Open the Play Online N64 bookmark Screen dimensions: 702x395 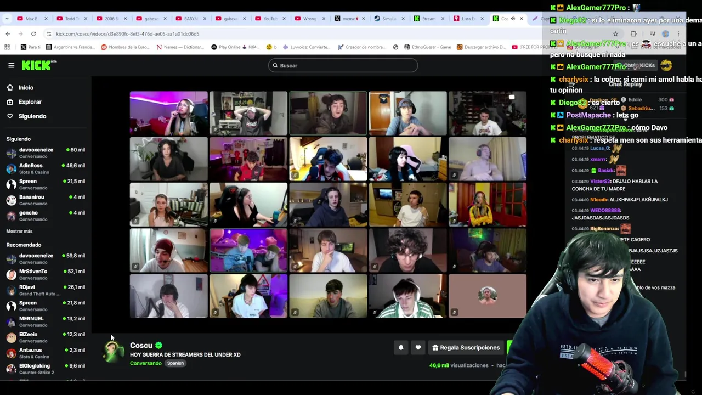click(x=235, y=47)
